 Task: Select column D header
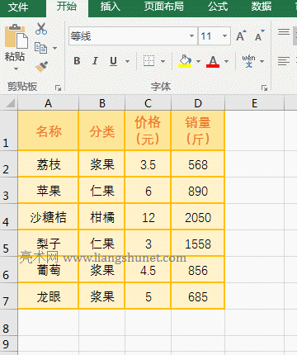(198, 103)
